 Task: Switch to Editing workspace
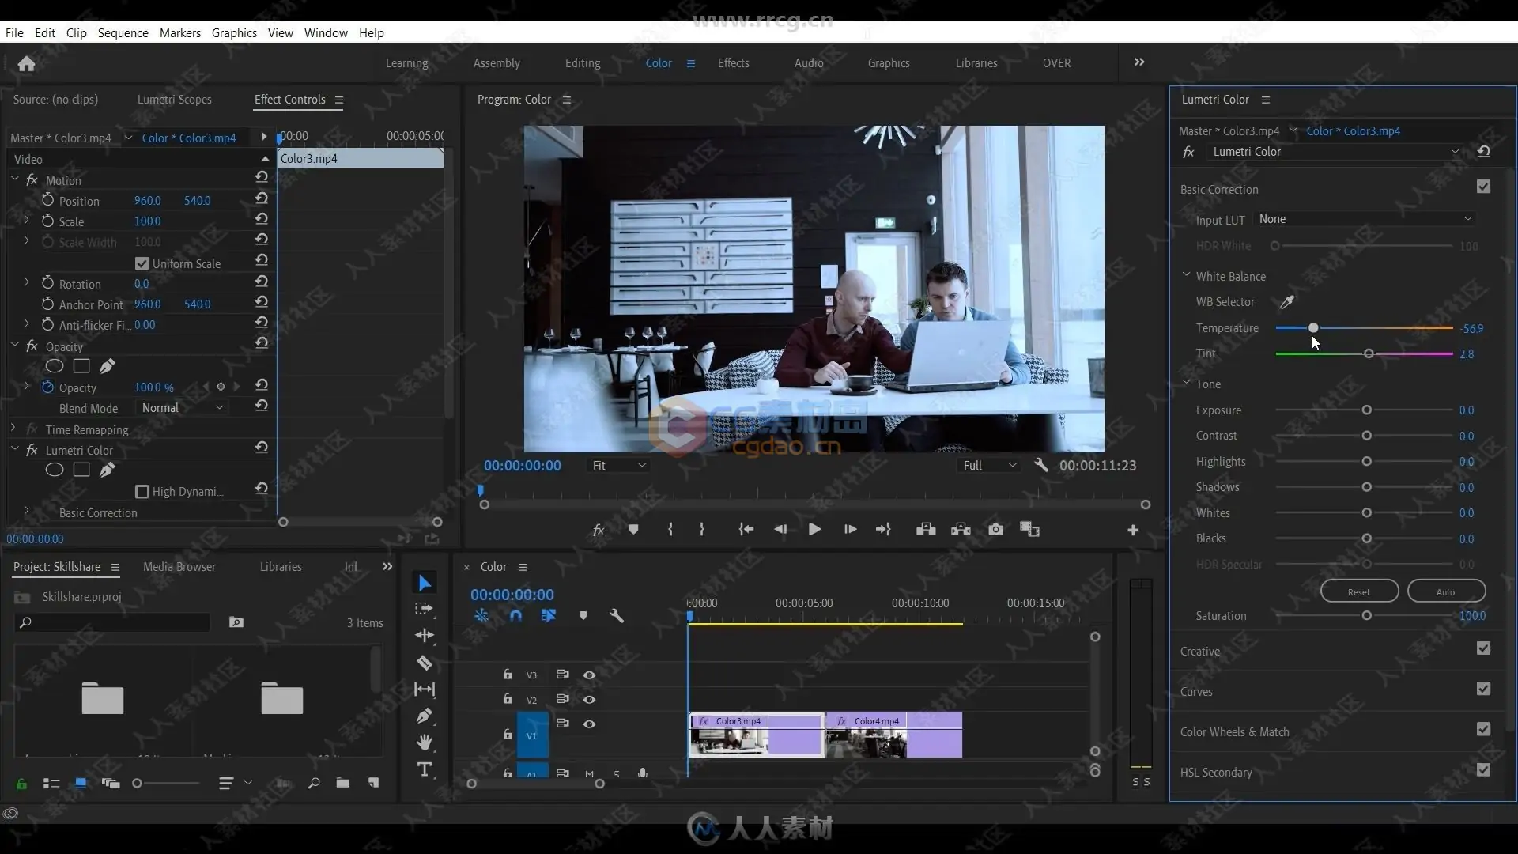pos(583,63)
